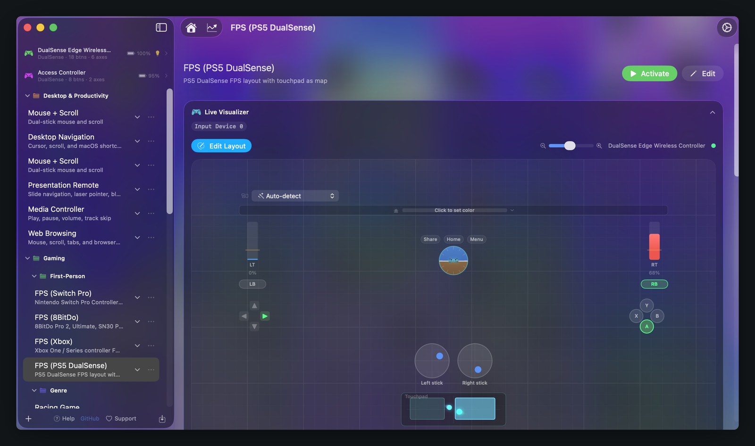Click the D-pad left arrow
The image size is (755, 446).
click(x=244, y=316)
